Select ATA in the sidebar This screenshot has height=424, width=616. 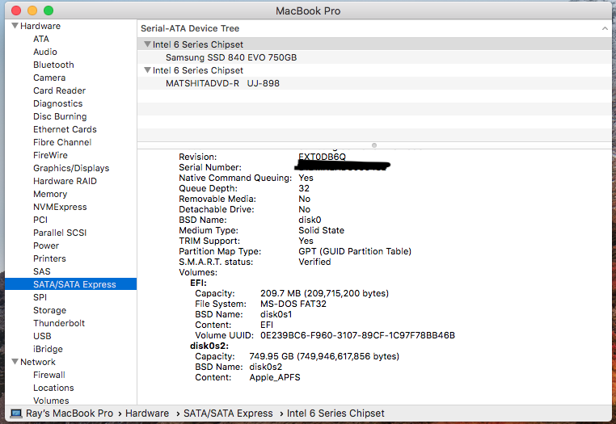pos(41,39)
